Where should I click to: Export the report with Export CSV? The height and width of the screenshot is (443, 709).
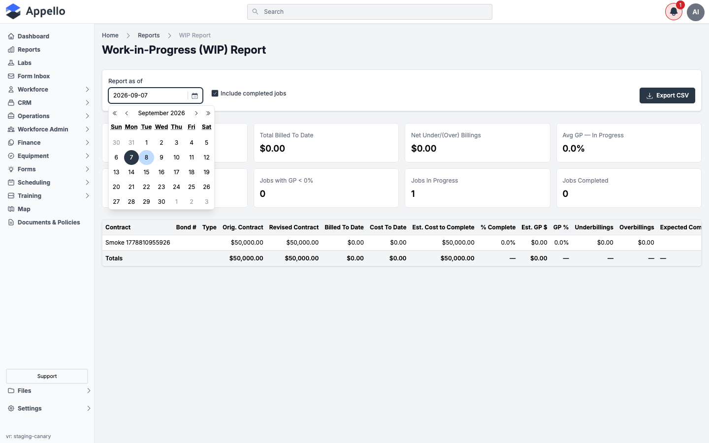[667, 95]
